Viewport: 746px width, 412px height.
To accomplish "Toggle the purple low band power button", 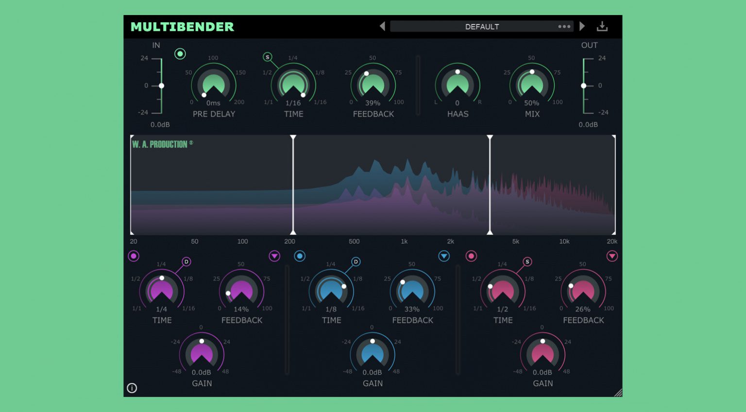I will 134,256.
